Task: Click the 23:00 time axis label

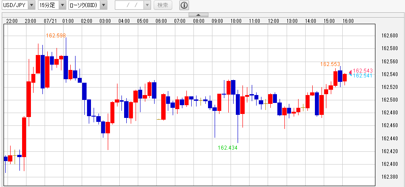Action: (x=30, y=21)
